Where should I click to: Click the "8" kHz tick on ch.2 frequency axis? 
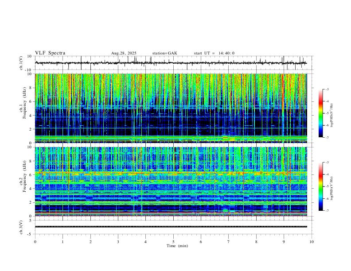[31, 161]
